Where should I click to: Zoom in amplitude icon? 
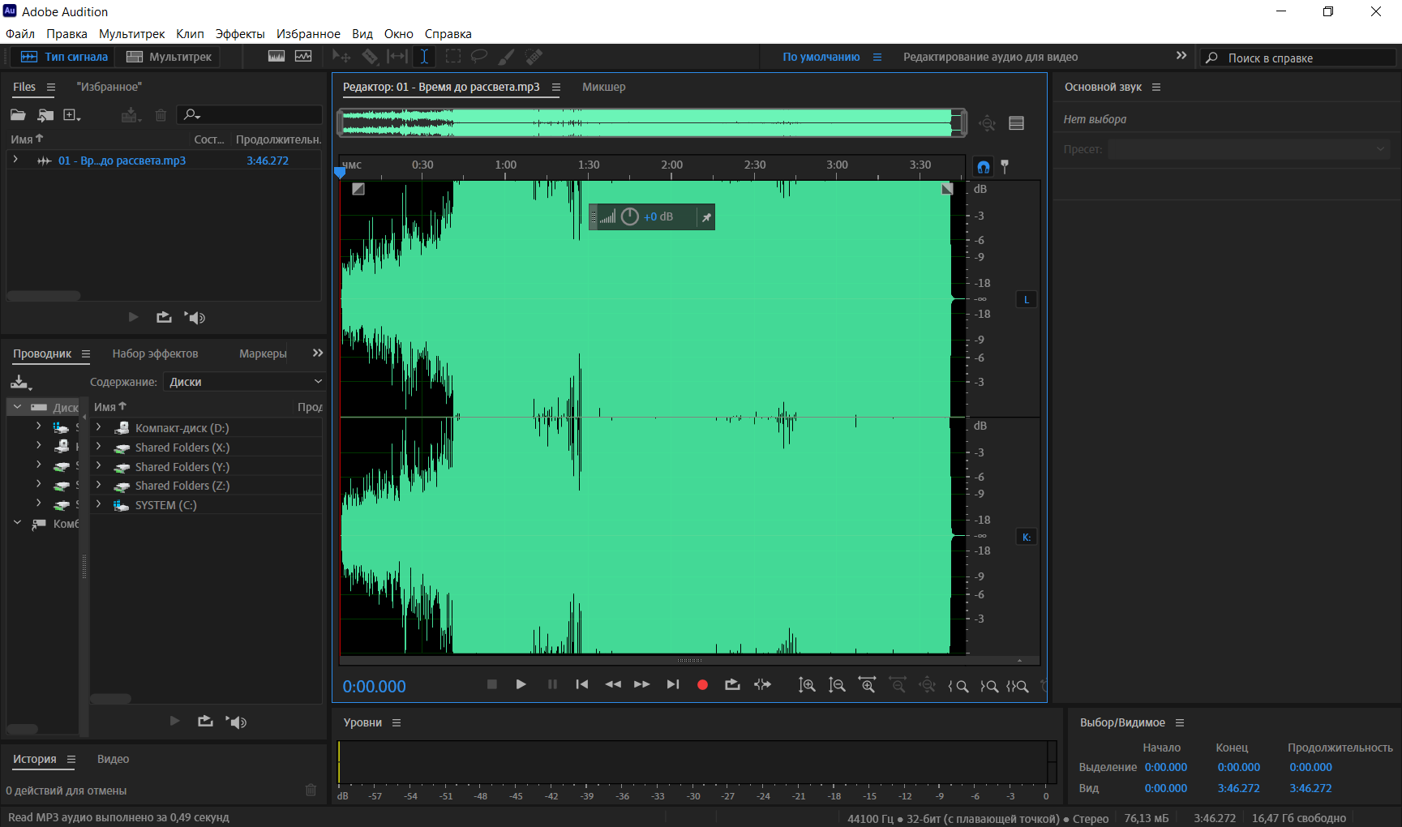coord(807,685)
